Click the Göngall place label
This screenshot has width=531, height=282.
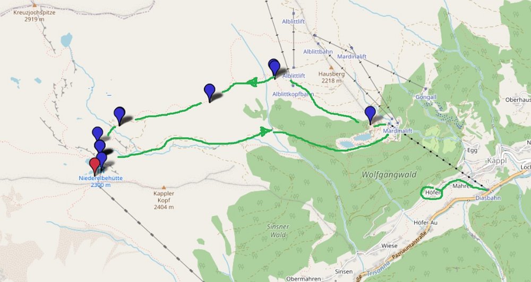[426, 97]
